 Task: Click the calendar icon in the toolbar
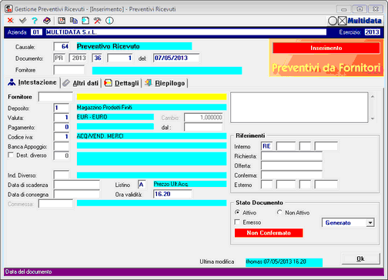62,20
